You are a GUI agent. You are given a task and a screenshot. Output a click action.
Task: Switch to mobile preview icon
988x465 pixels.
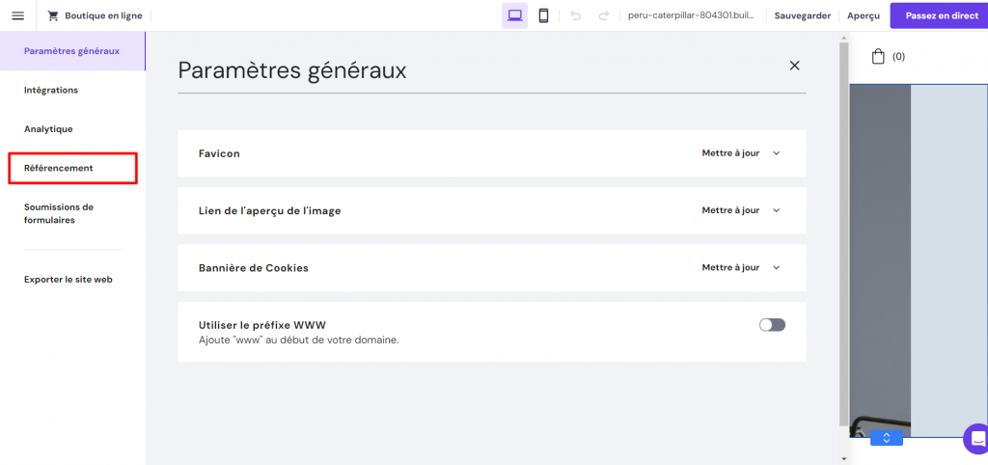point(544,15)
